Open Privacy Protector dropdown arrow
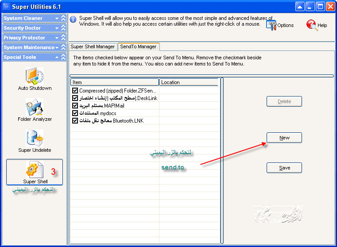This screenshot has width=337, height=247. tap(57, 38)
